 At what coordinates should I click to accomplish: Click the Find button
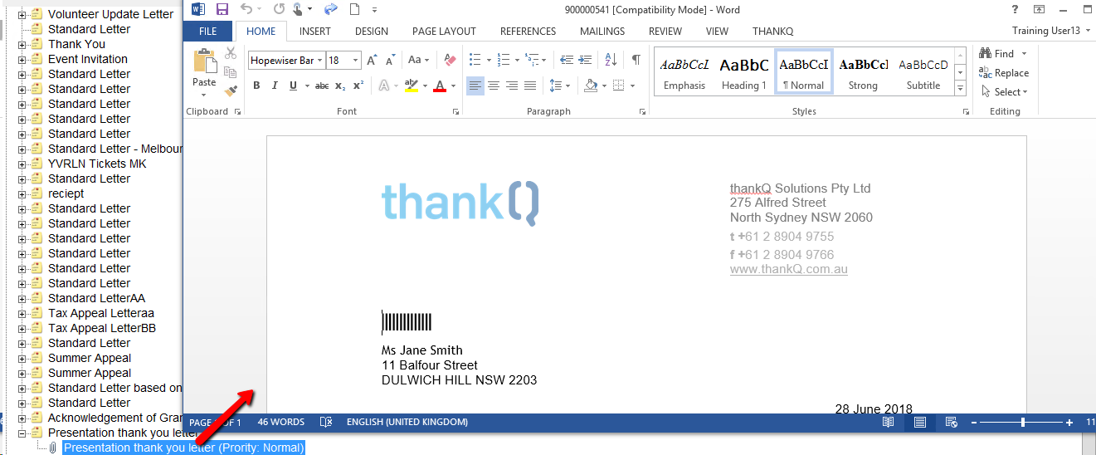point(996,53)
